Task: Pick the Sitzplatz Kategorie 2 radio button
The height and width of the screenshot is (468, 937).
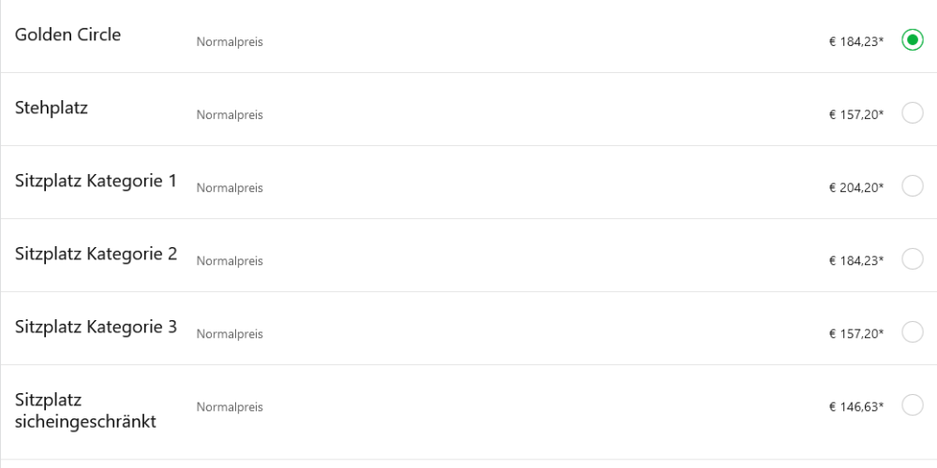Action: point(912,259)
